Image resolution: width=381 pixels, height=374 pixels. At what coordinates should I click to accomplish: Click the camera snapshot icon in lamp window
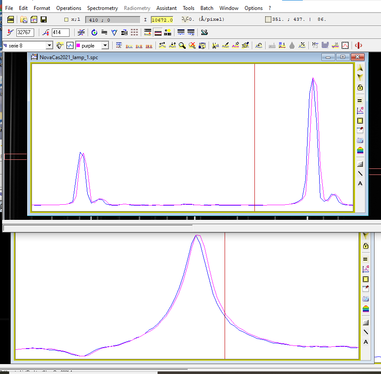(360, 140)
